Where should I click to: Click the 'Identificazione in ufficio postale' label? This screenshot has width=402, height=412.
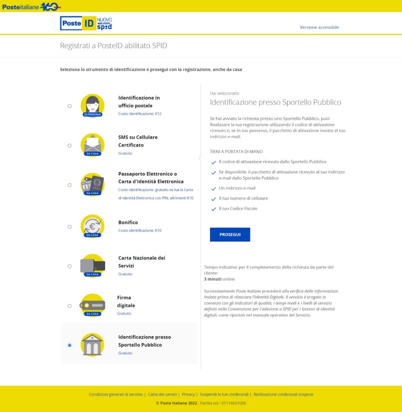pyautogui.click(x=139, y=102)
